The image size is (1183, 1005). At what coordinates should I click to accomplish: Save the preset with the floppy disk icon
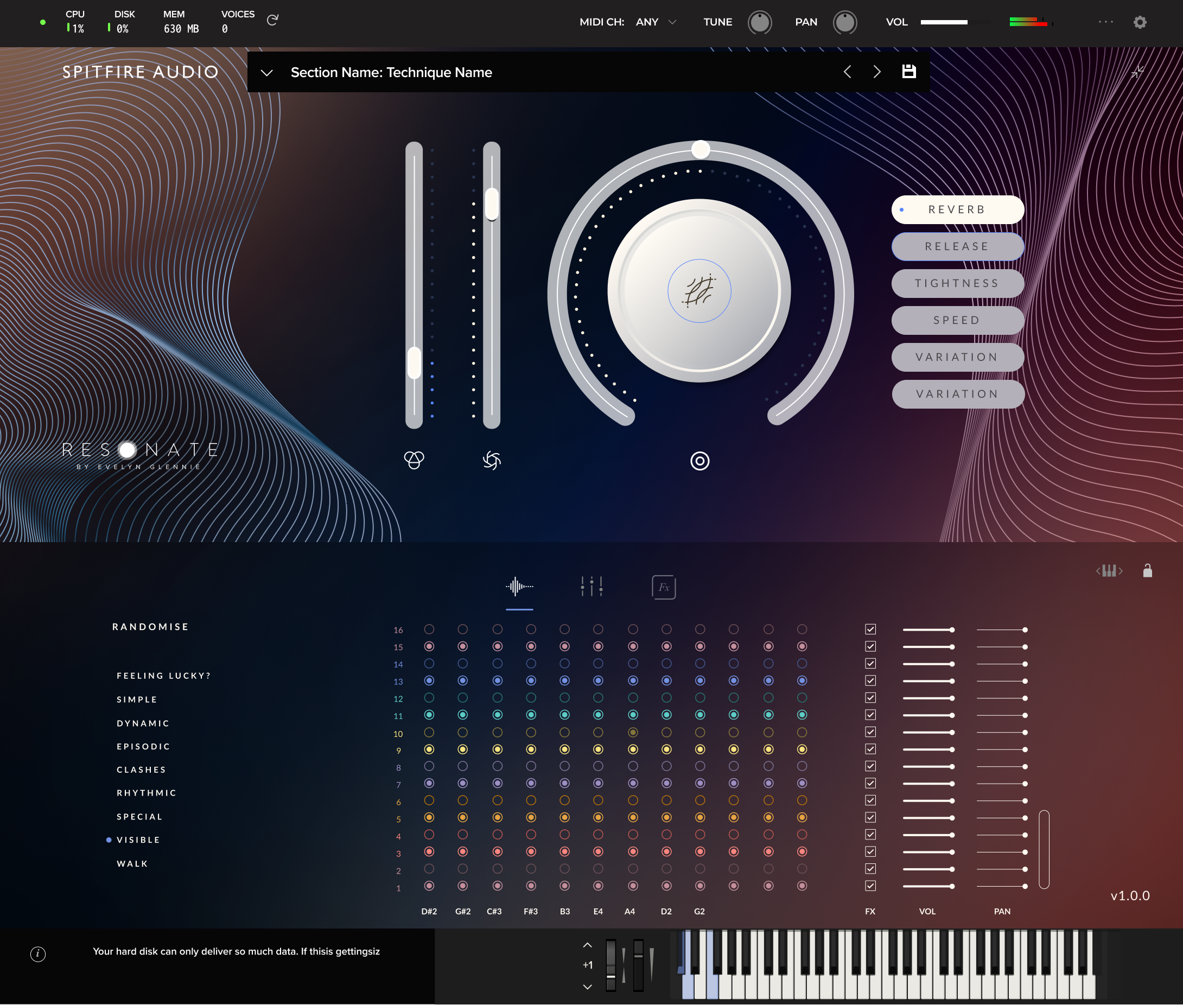[x=909, y=71]
